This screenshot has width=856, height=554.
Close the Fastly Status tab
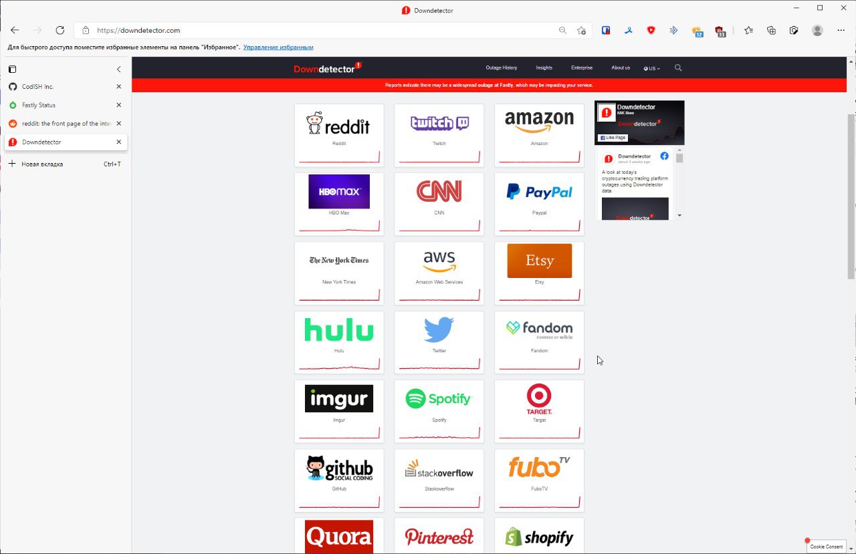[x=119, y=105]
